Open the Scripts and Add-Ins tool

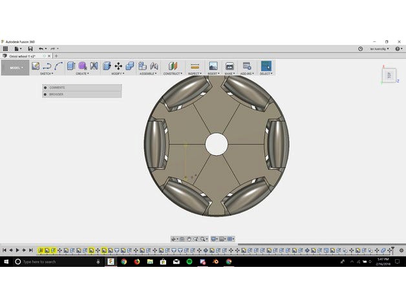click(247, 66)
